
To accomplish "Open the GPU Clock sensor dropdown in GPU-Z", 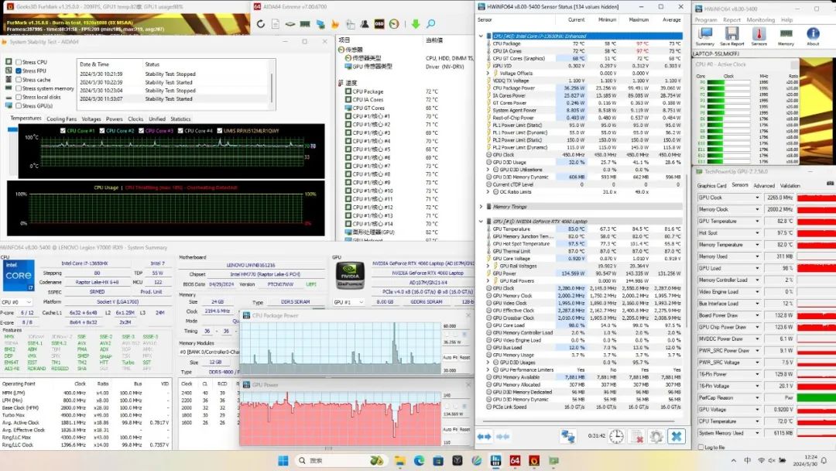I will click(x=757, y=198).
